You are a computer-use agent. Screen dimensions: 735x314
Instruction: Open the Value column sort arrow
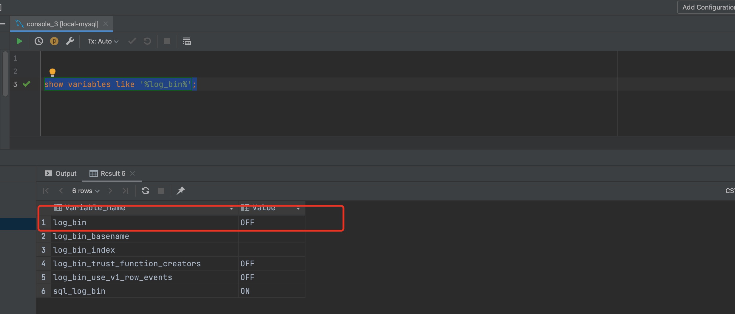pos(298,209)
